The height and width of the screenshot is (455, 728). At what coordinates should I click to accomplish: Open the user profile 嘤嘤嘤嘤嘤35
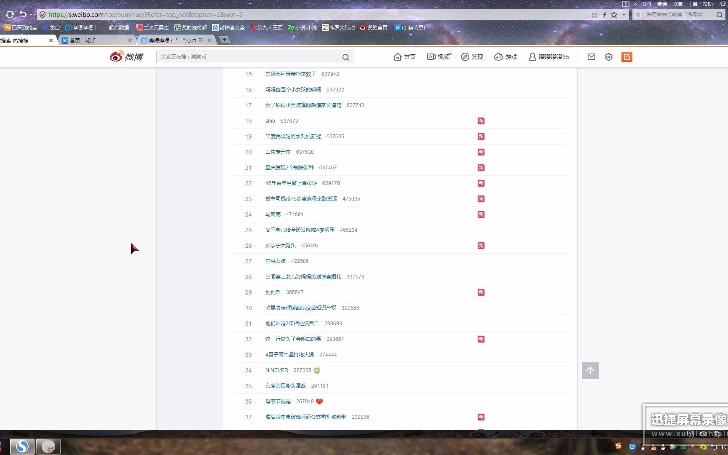(x=549, y=57)
